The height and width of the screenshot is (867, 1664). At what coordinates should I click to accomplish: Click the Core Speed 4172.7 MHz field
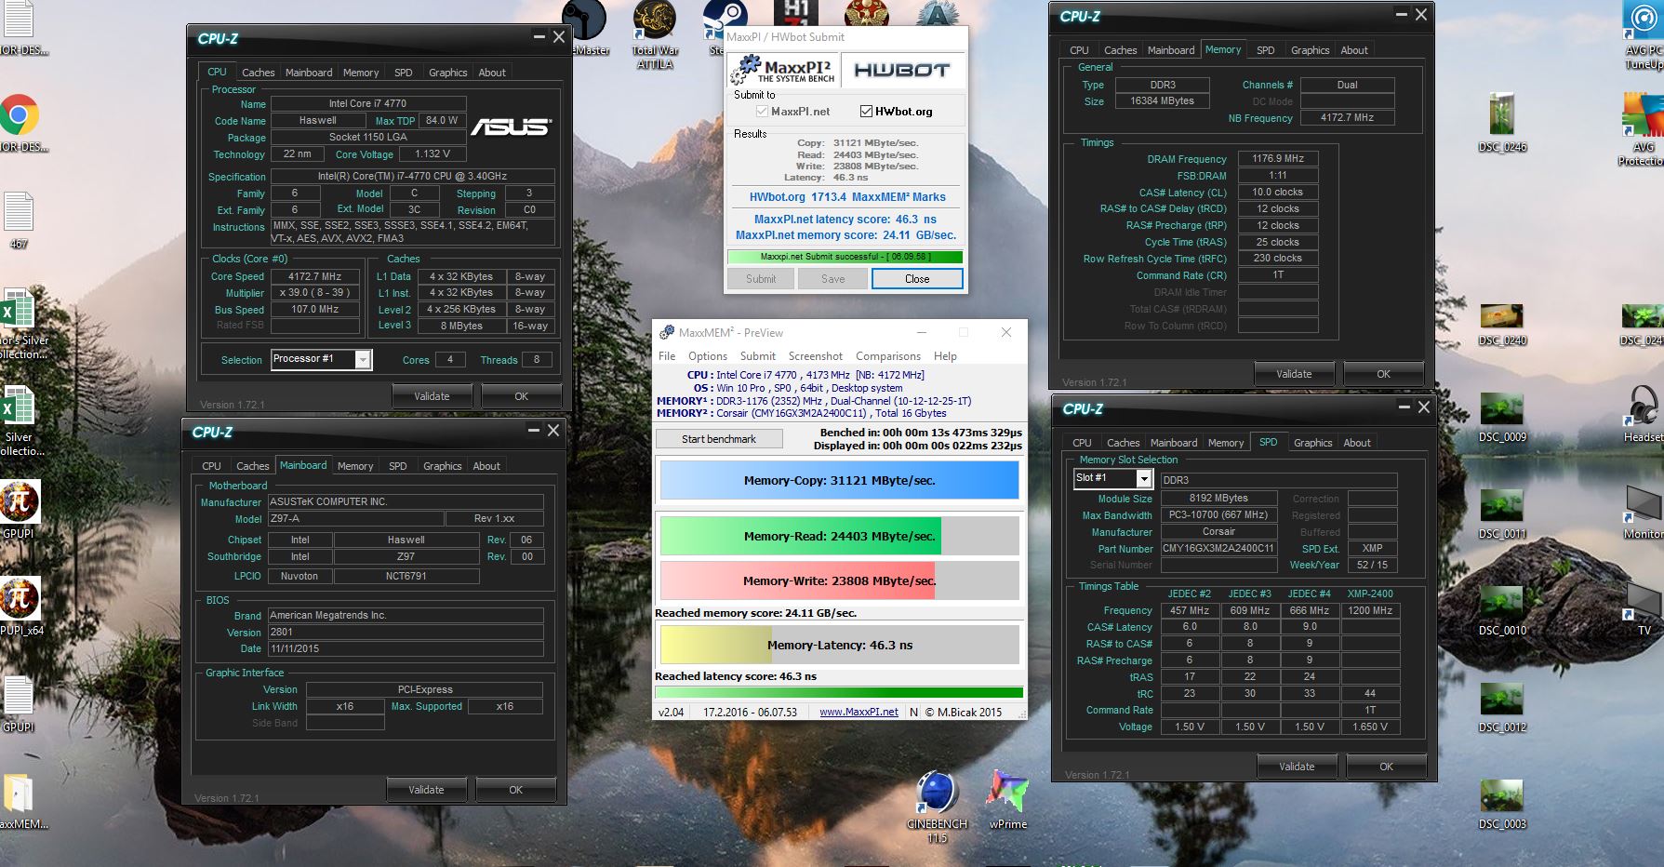click(x=314, y=276)
